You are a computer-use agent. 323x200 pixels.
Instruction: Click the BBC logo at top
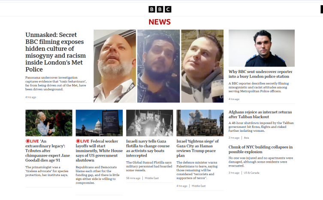click(160, 9)
